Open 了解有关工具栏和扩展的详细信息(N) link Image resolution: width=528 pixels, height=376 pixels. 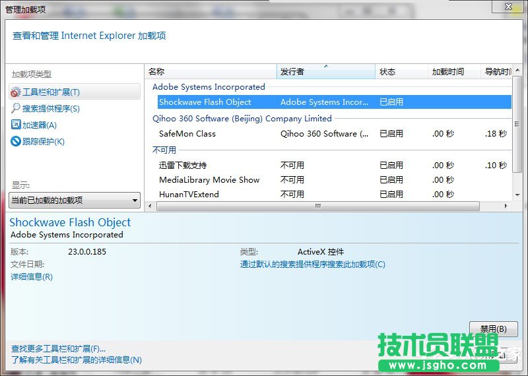(77, 360)
